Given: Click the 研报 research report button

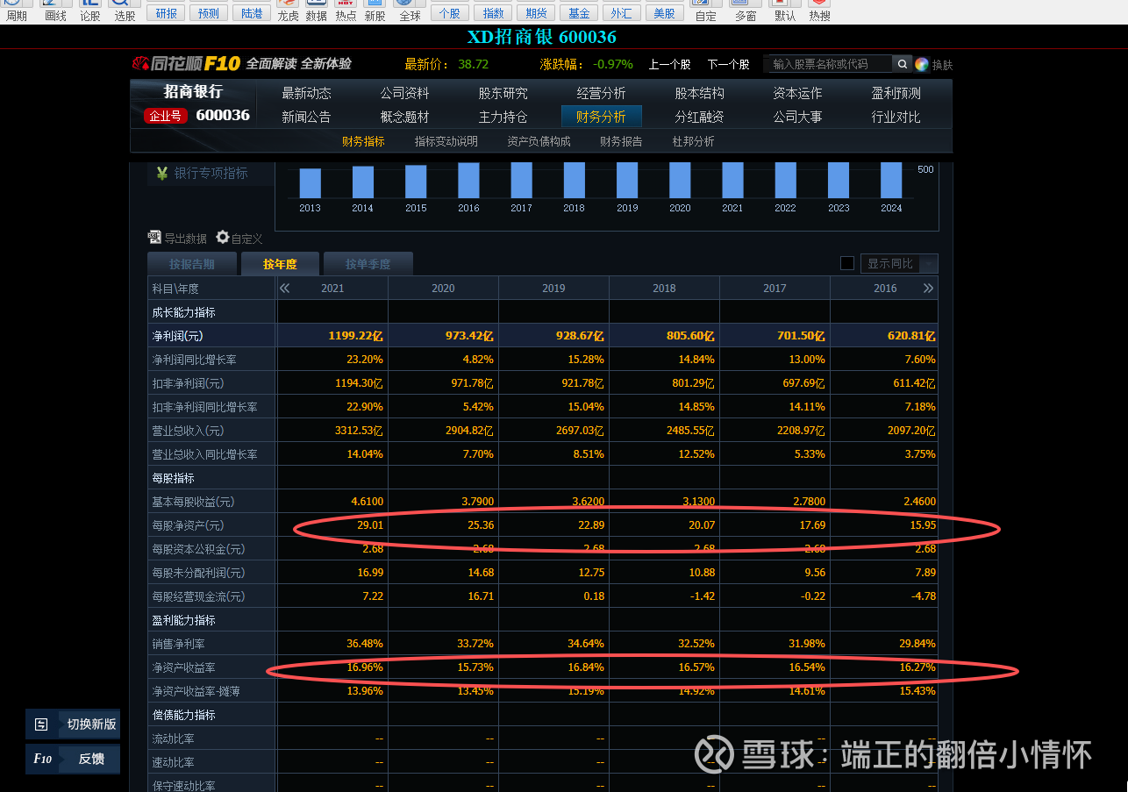Looking at the screenshot, I should 167,12.
